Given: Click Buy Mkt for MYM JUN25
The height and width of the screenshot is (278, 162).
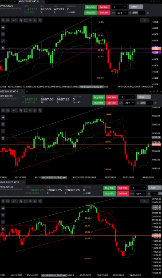Looking at the screenshot, I should (91, 7).
